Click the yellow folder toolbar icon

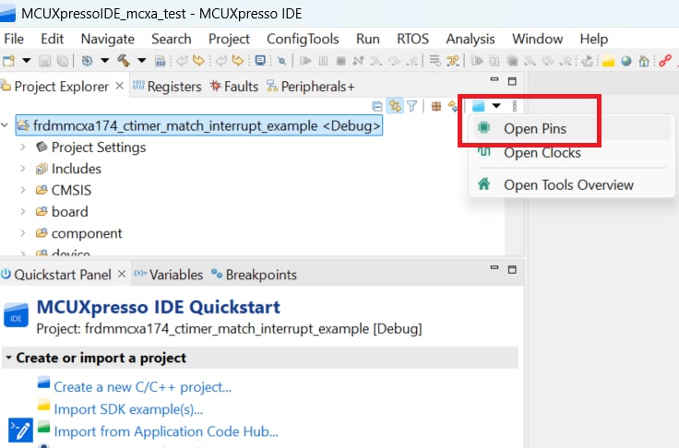click(x=608, y=62)
